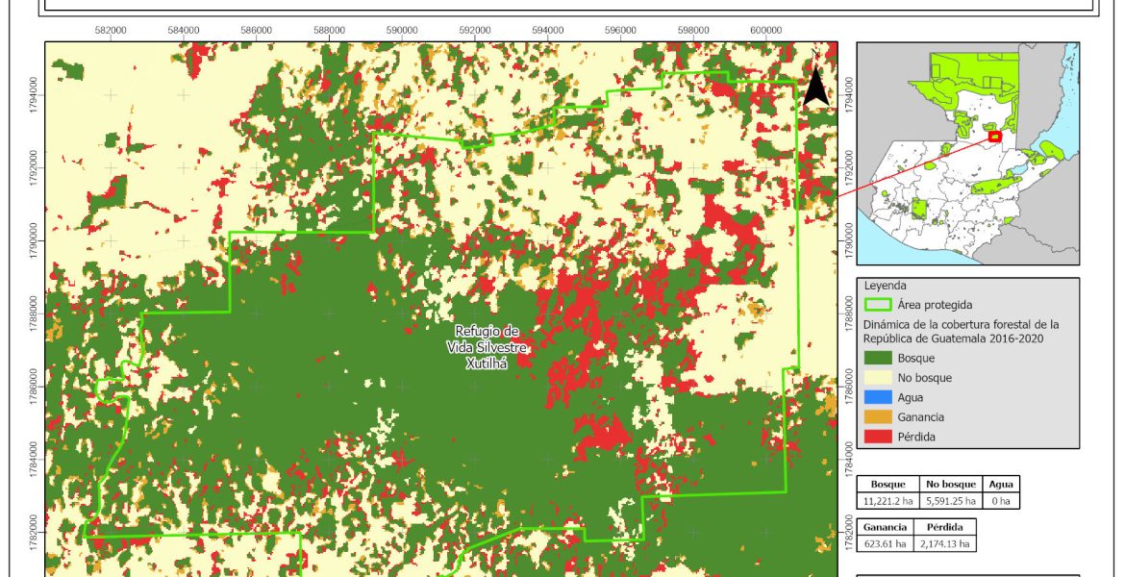Select the Área protegida green outline symbol

(879, 305)
